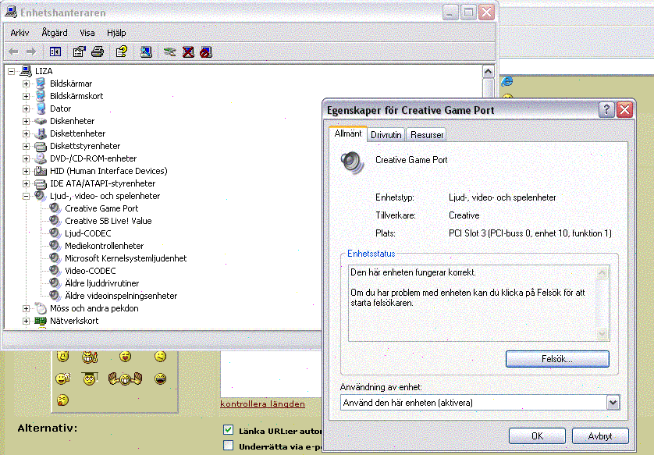Image resolution: width=654 pixels, height=455 pixels.
Task: Click the Nätverkskort network card icon
Action: coord(41,321)
